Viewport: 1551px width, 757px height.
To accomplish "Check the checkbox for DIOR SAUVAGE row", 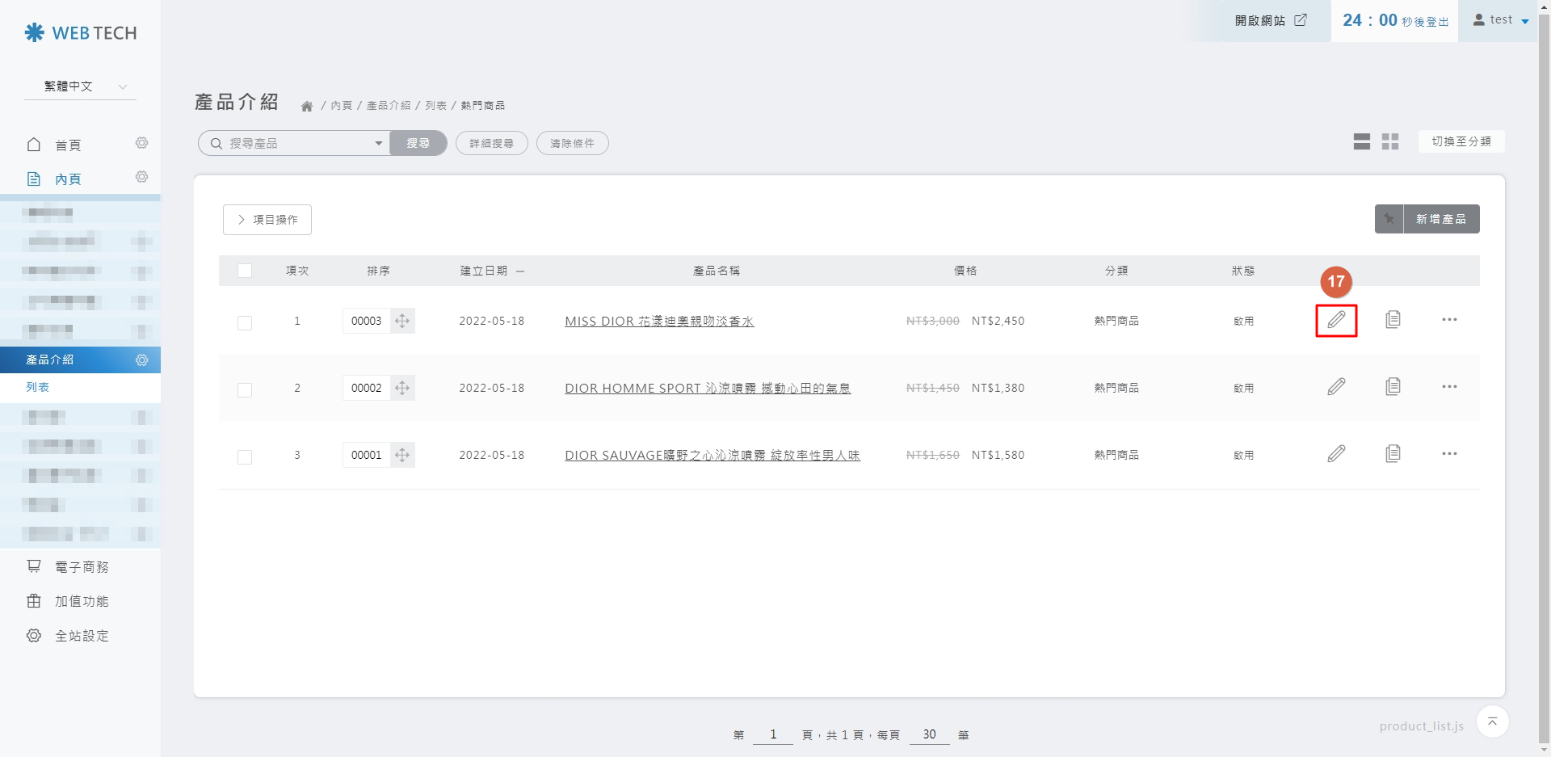I will (245, 457).
